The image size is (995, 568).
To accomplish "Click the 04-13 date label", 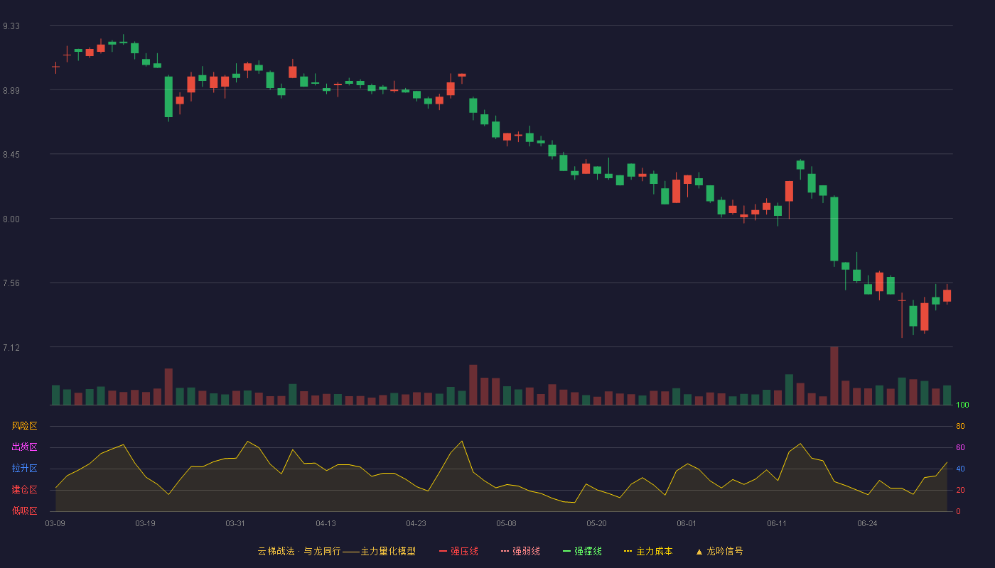I will point(326,523).
